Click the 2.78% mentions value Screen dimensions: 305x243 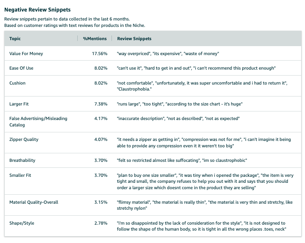coord(101,223)
